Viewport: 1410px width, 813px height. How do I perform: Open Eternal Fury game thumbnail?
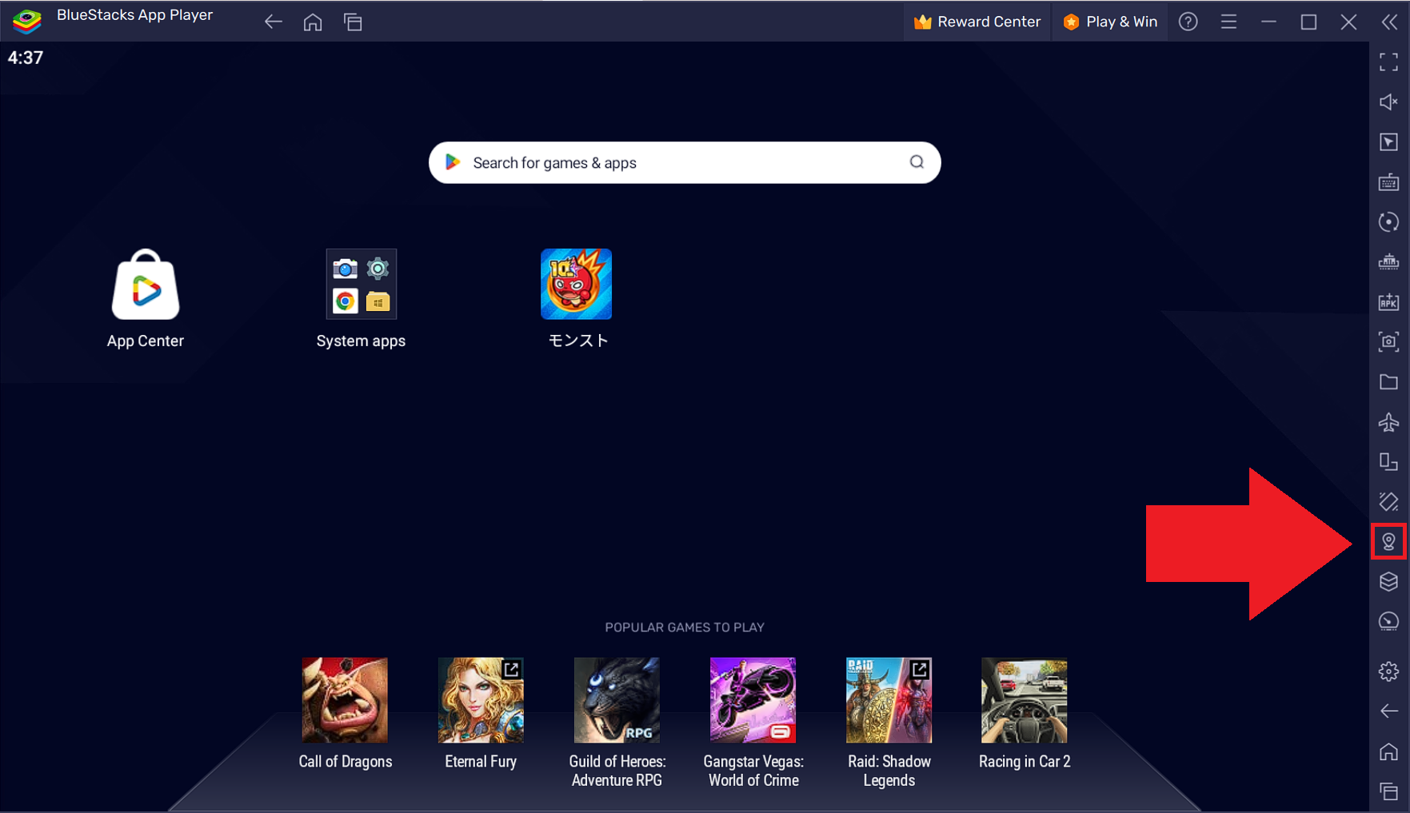pos(481,700)
